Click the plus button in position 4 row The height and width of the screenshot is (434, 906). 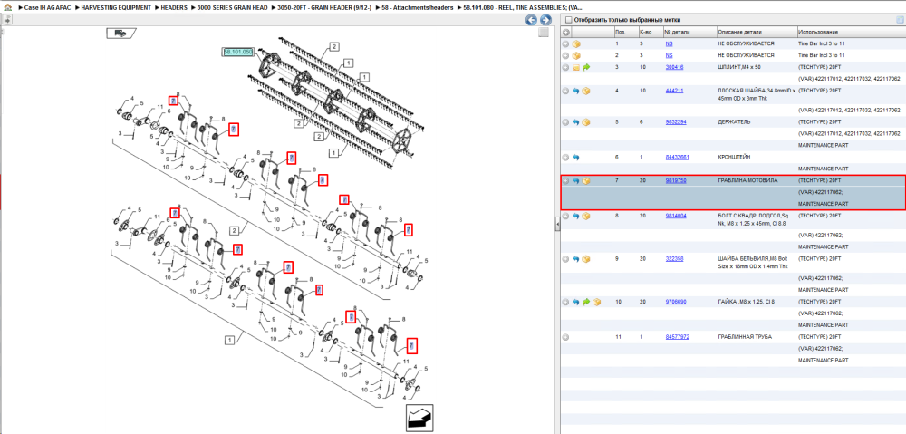[566, 91]
